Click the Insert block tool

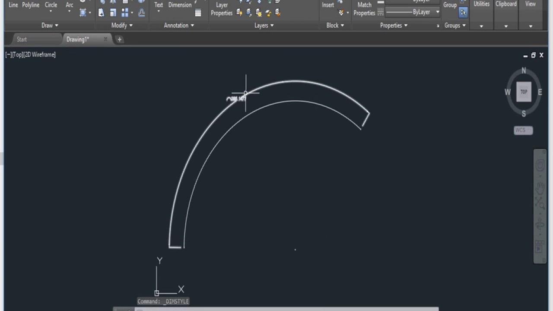click(328, 5)
